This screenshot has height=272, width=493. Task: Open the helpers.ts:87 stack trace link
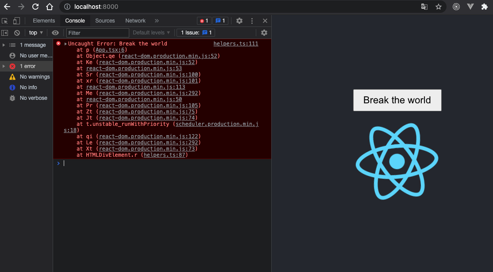(164, 155)
